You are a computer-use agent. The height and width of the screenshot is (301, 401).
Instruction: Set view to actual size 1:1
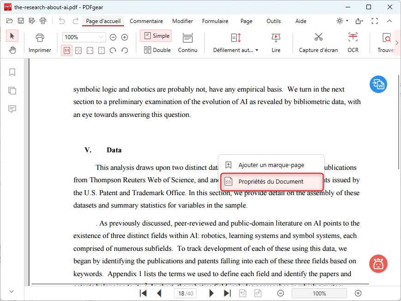click(67, 51)
